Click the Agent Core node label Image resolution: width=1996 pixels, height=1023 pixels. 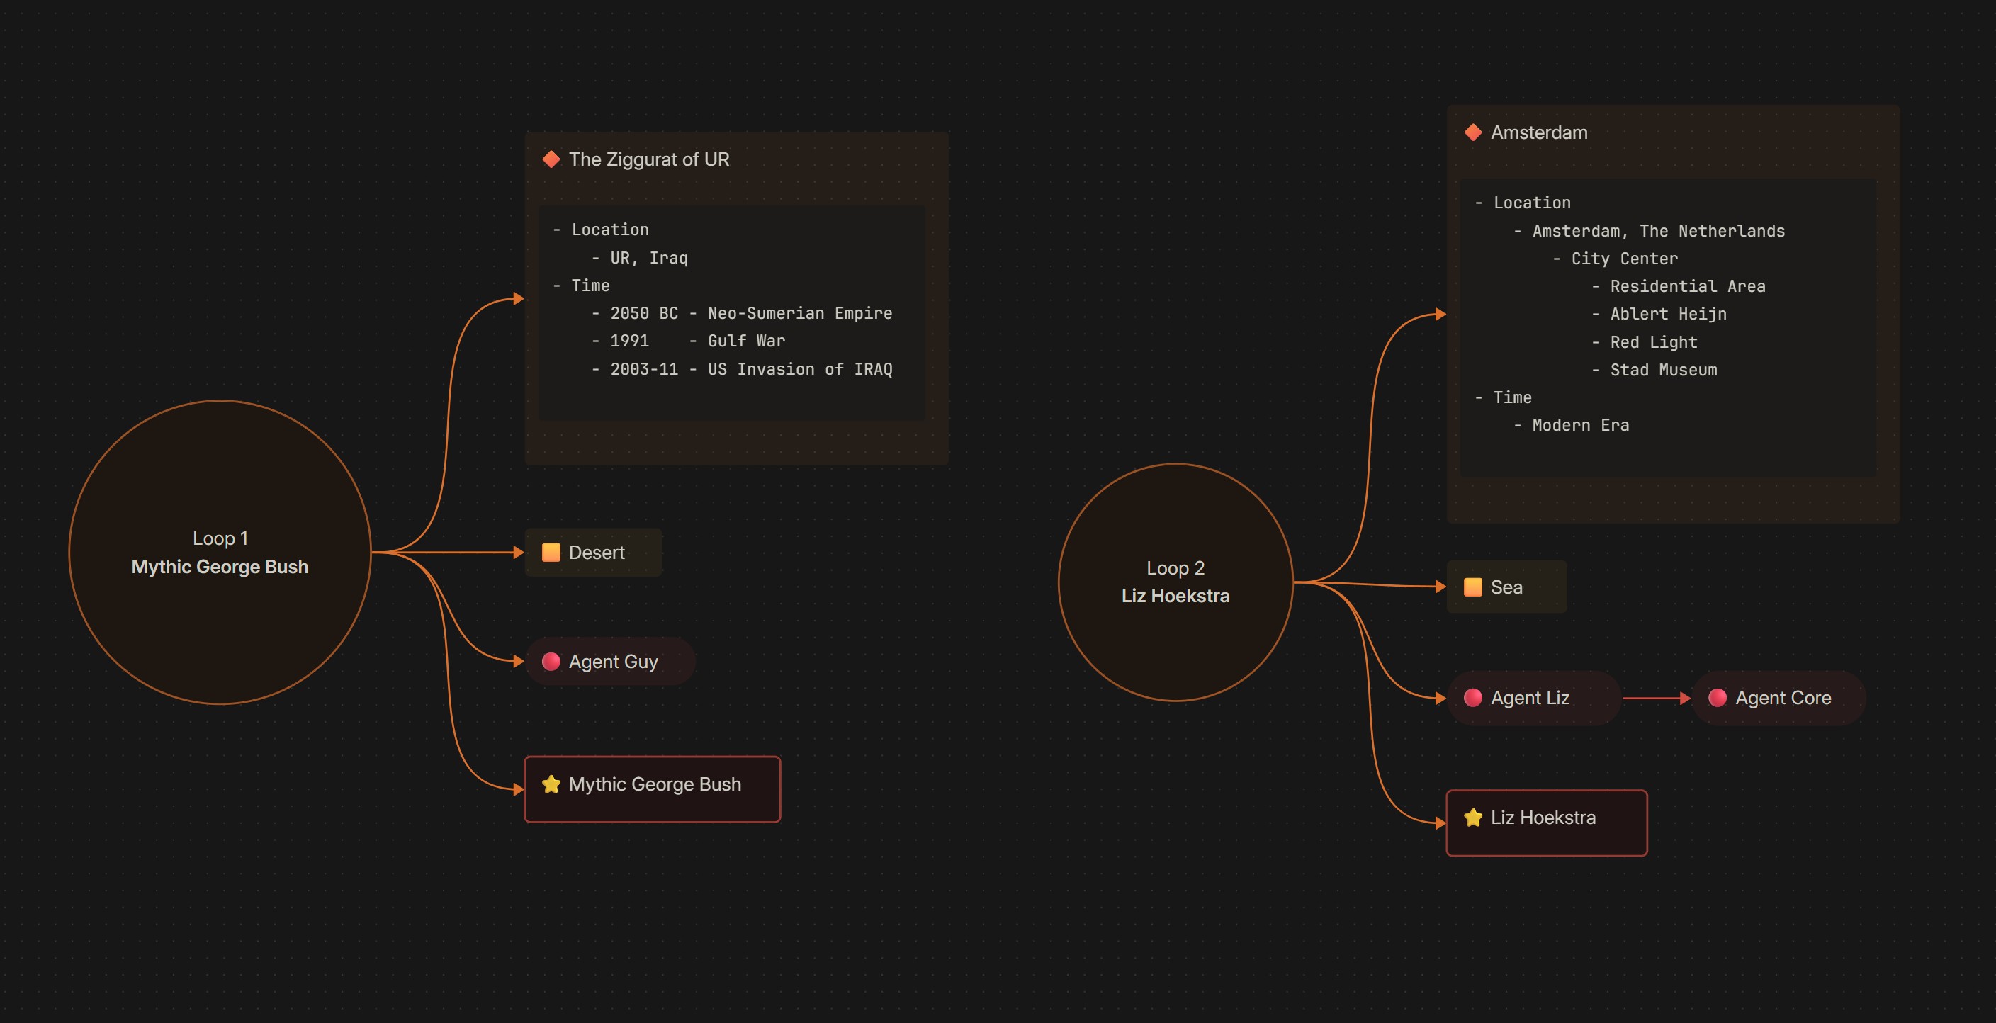[x=1782, y=699]
